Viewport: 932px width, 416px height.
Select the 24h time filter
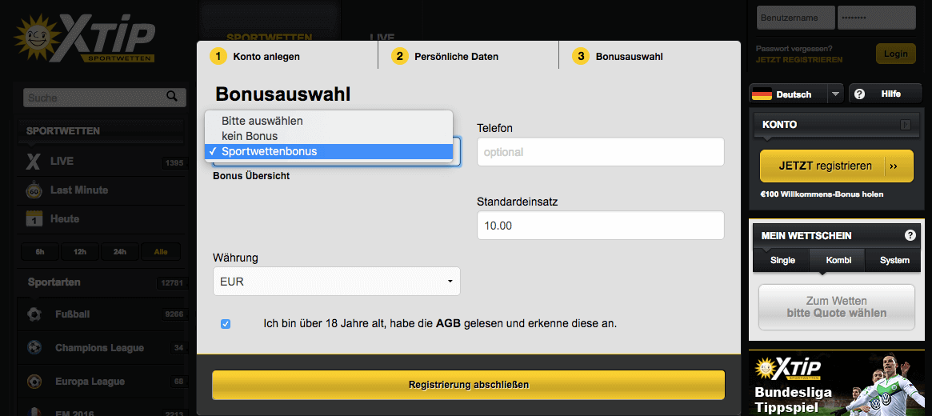point(120,252)
